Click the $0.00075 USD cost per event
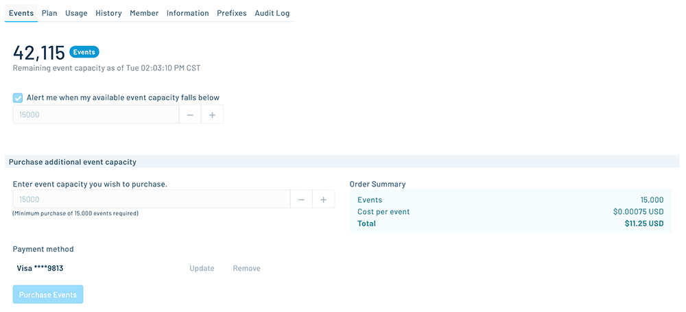The width and height of the screenshot is (686, 312). [x=638, y=212]
